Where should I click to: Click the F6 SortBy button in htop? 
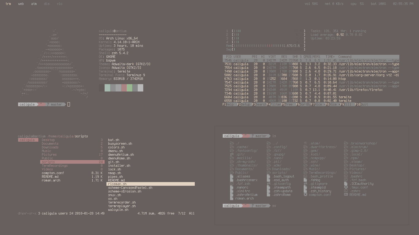coord(303,104)
